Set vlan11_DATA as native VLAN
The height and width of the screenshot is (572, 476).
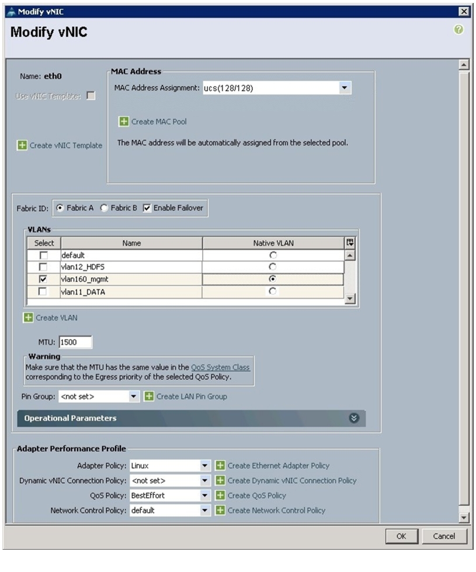272,291
